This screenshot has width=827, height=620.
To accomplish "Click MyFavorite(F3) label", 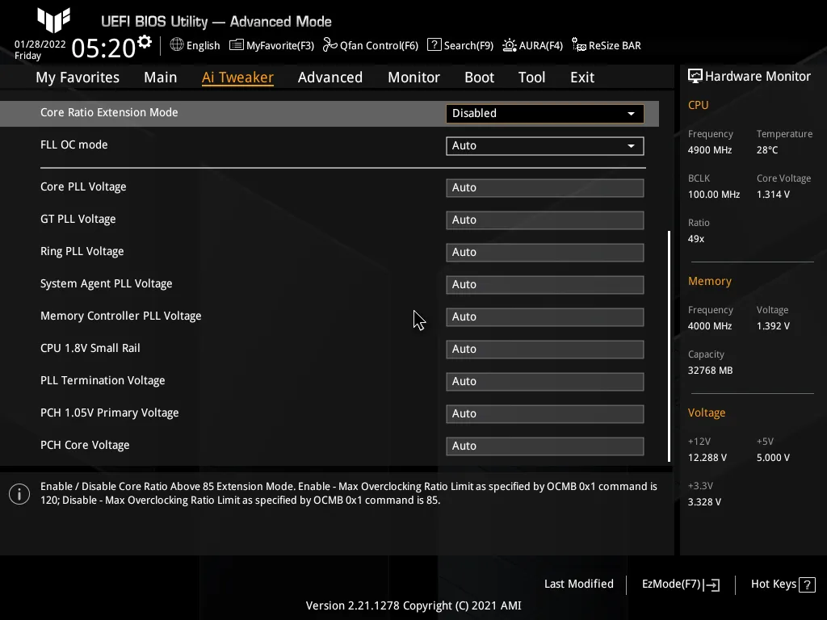I will pos(280,45).
